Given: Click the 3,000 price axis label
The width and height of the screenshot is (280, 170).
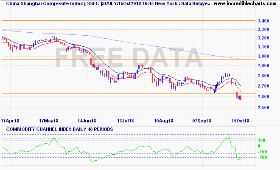Looking at the screenshot, I should 263,56.
